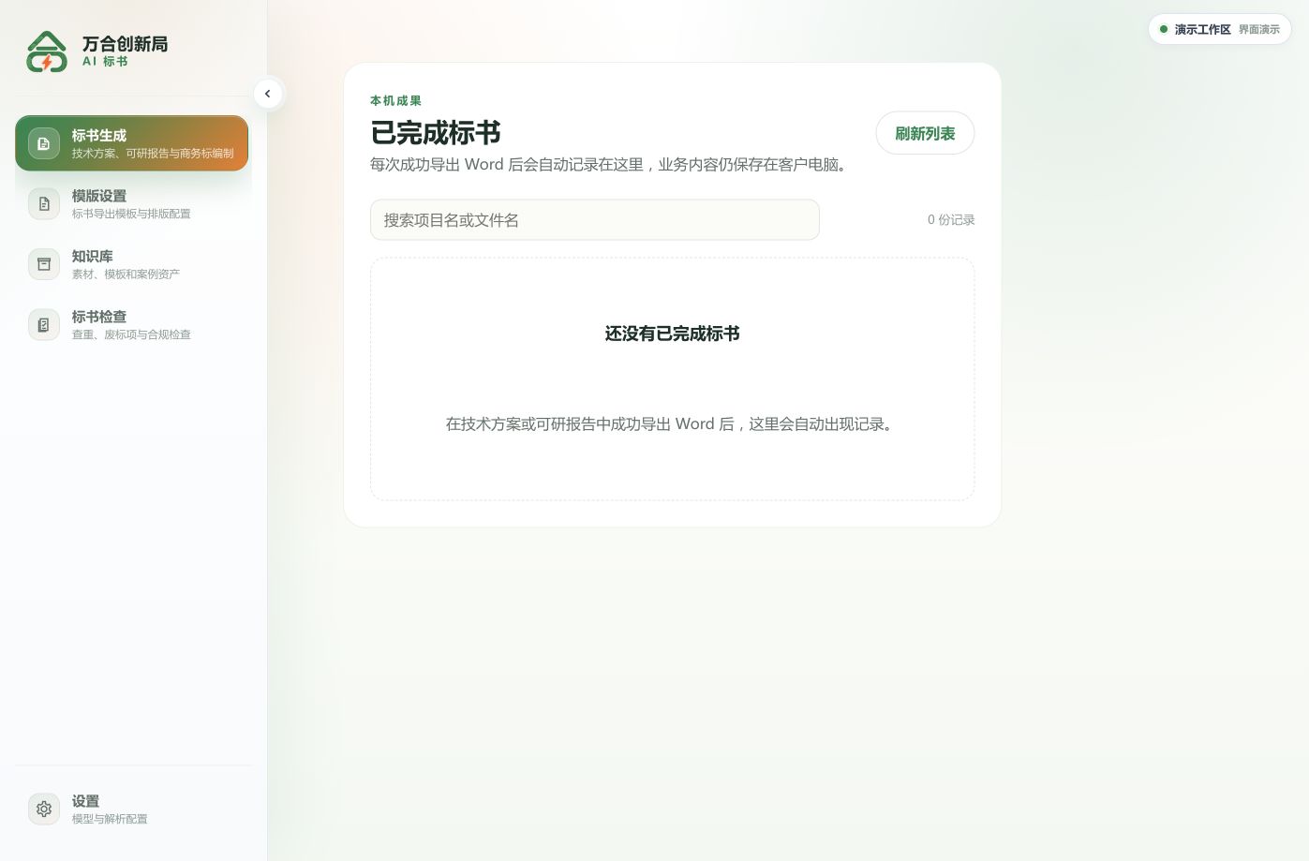Open the 标书生成 menu item

point(131,143)
